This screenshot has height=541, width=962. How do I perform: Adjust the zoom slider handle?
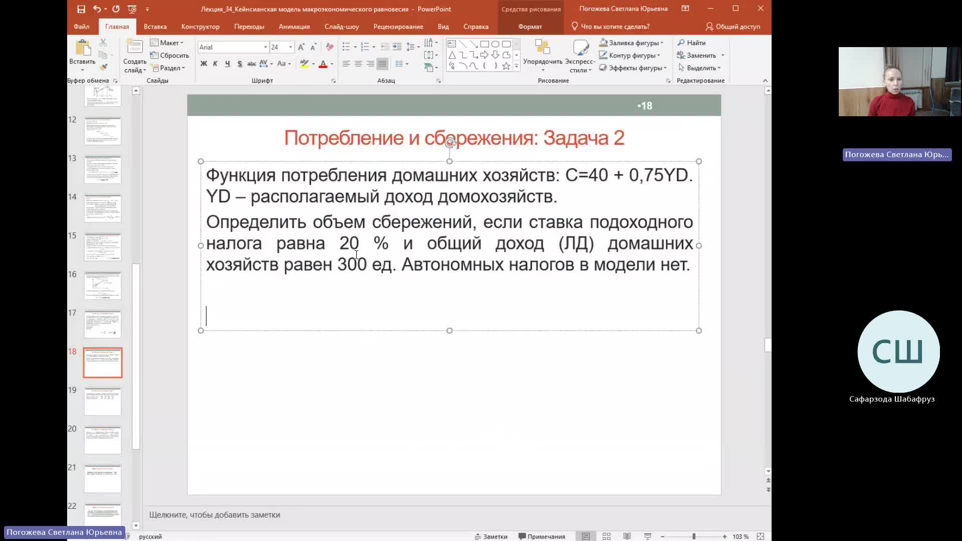(694, 536)
